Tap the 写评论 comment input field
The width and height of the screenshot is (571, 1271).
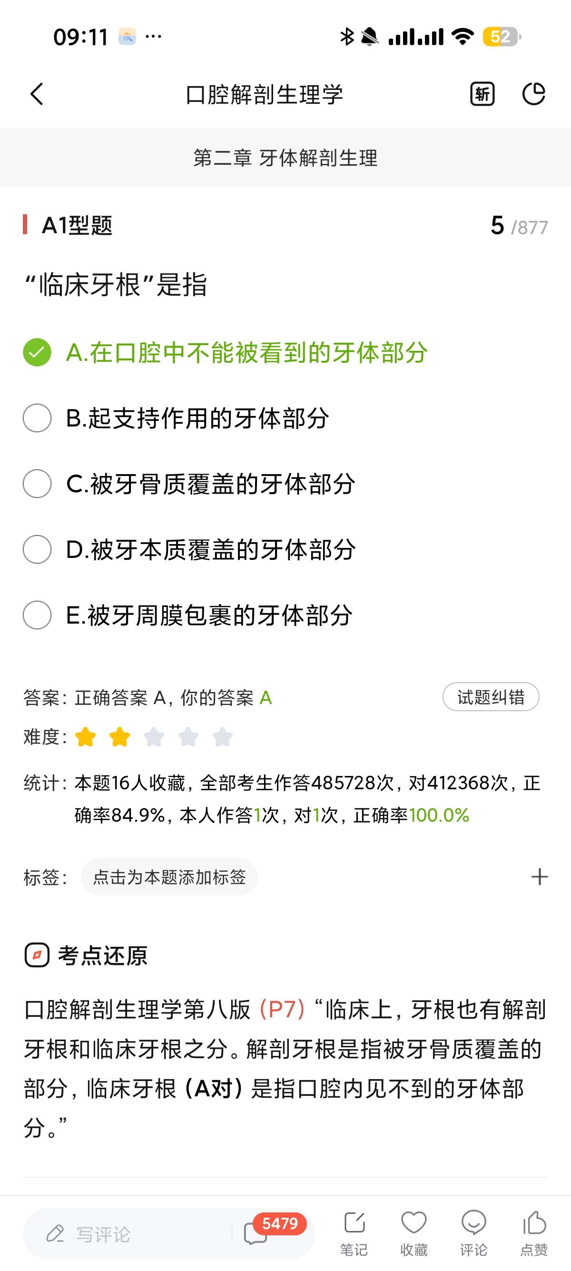(x=128, y=1234)
